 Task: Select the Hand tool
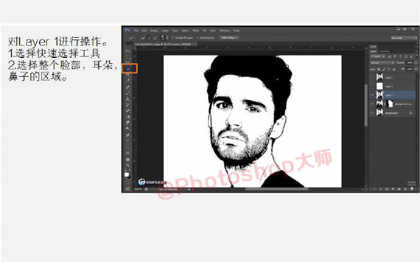(127, 159)
